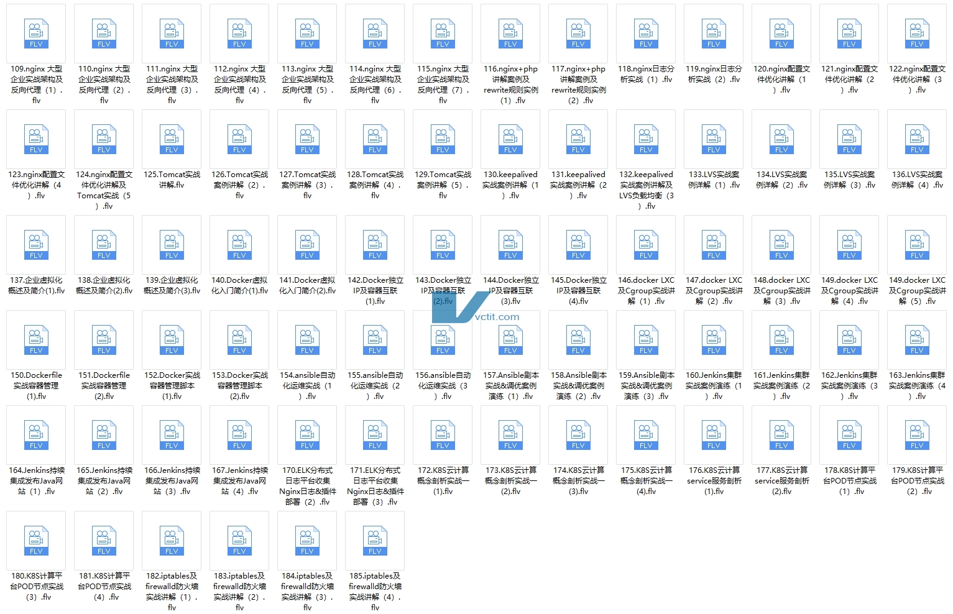Viewport: 953px width, 614px height.
Task: Click the 179.K8S计算平台POD节点实战 (2) icon
Action: point(917,435)
